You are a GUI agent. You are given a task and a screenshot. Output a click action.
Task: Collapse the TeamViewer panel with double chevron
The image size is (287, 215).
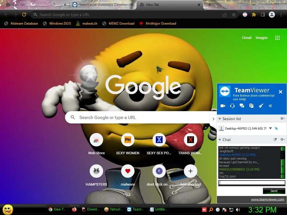point(270,106)
